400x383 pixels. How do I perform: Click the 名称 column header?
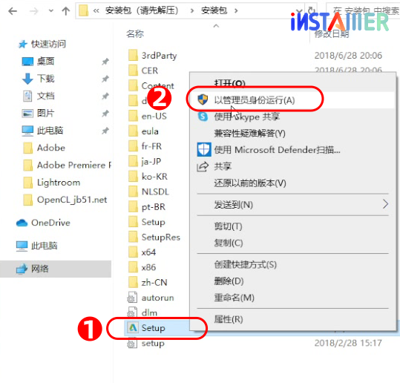click(135, 33)
